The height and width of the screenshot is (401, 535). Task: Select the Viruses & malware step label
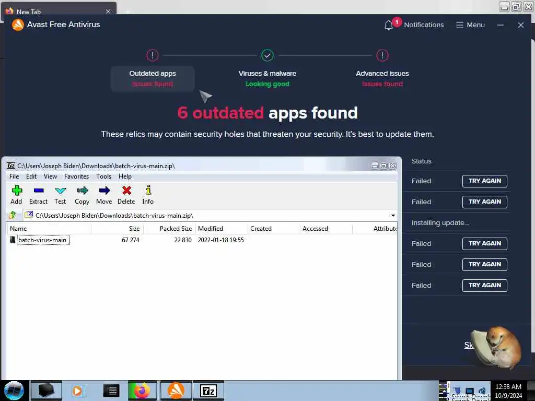click(267, 73)
